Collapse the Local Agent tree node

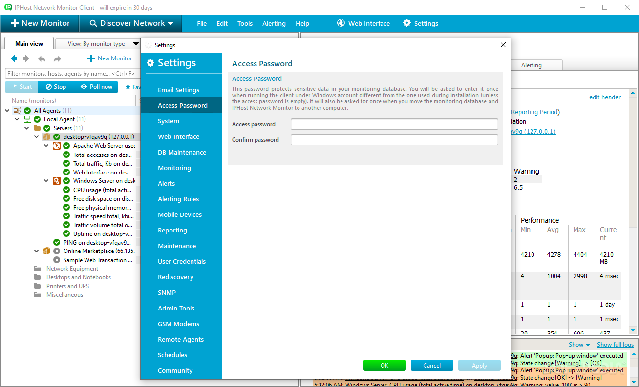[17, 119]
